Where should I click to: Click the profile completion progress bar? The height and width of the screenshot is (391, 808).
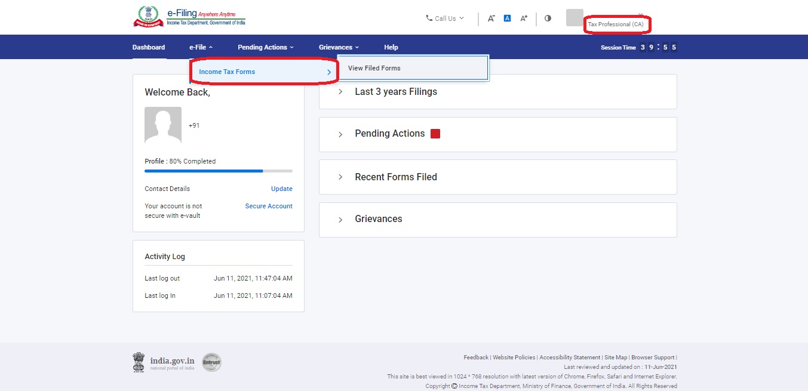click(x=218, y=171)
